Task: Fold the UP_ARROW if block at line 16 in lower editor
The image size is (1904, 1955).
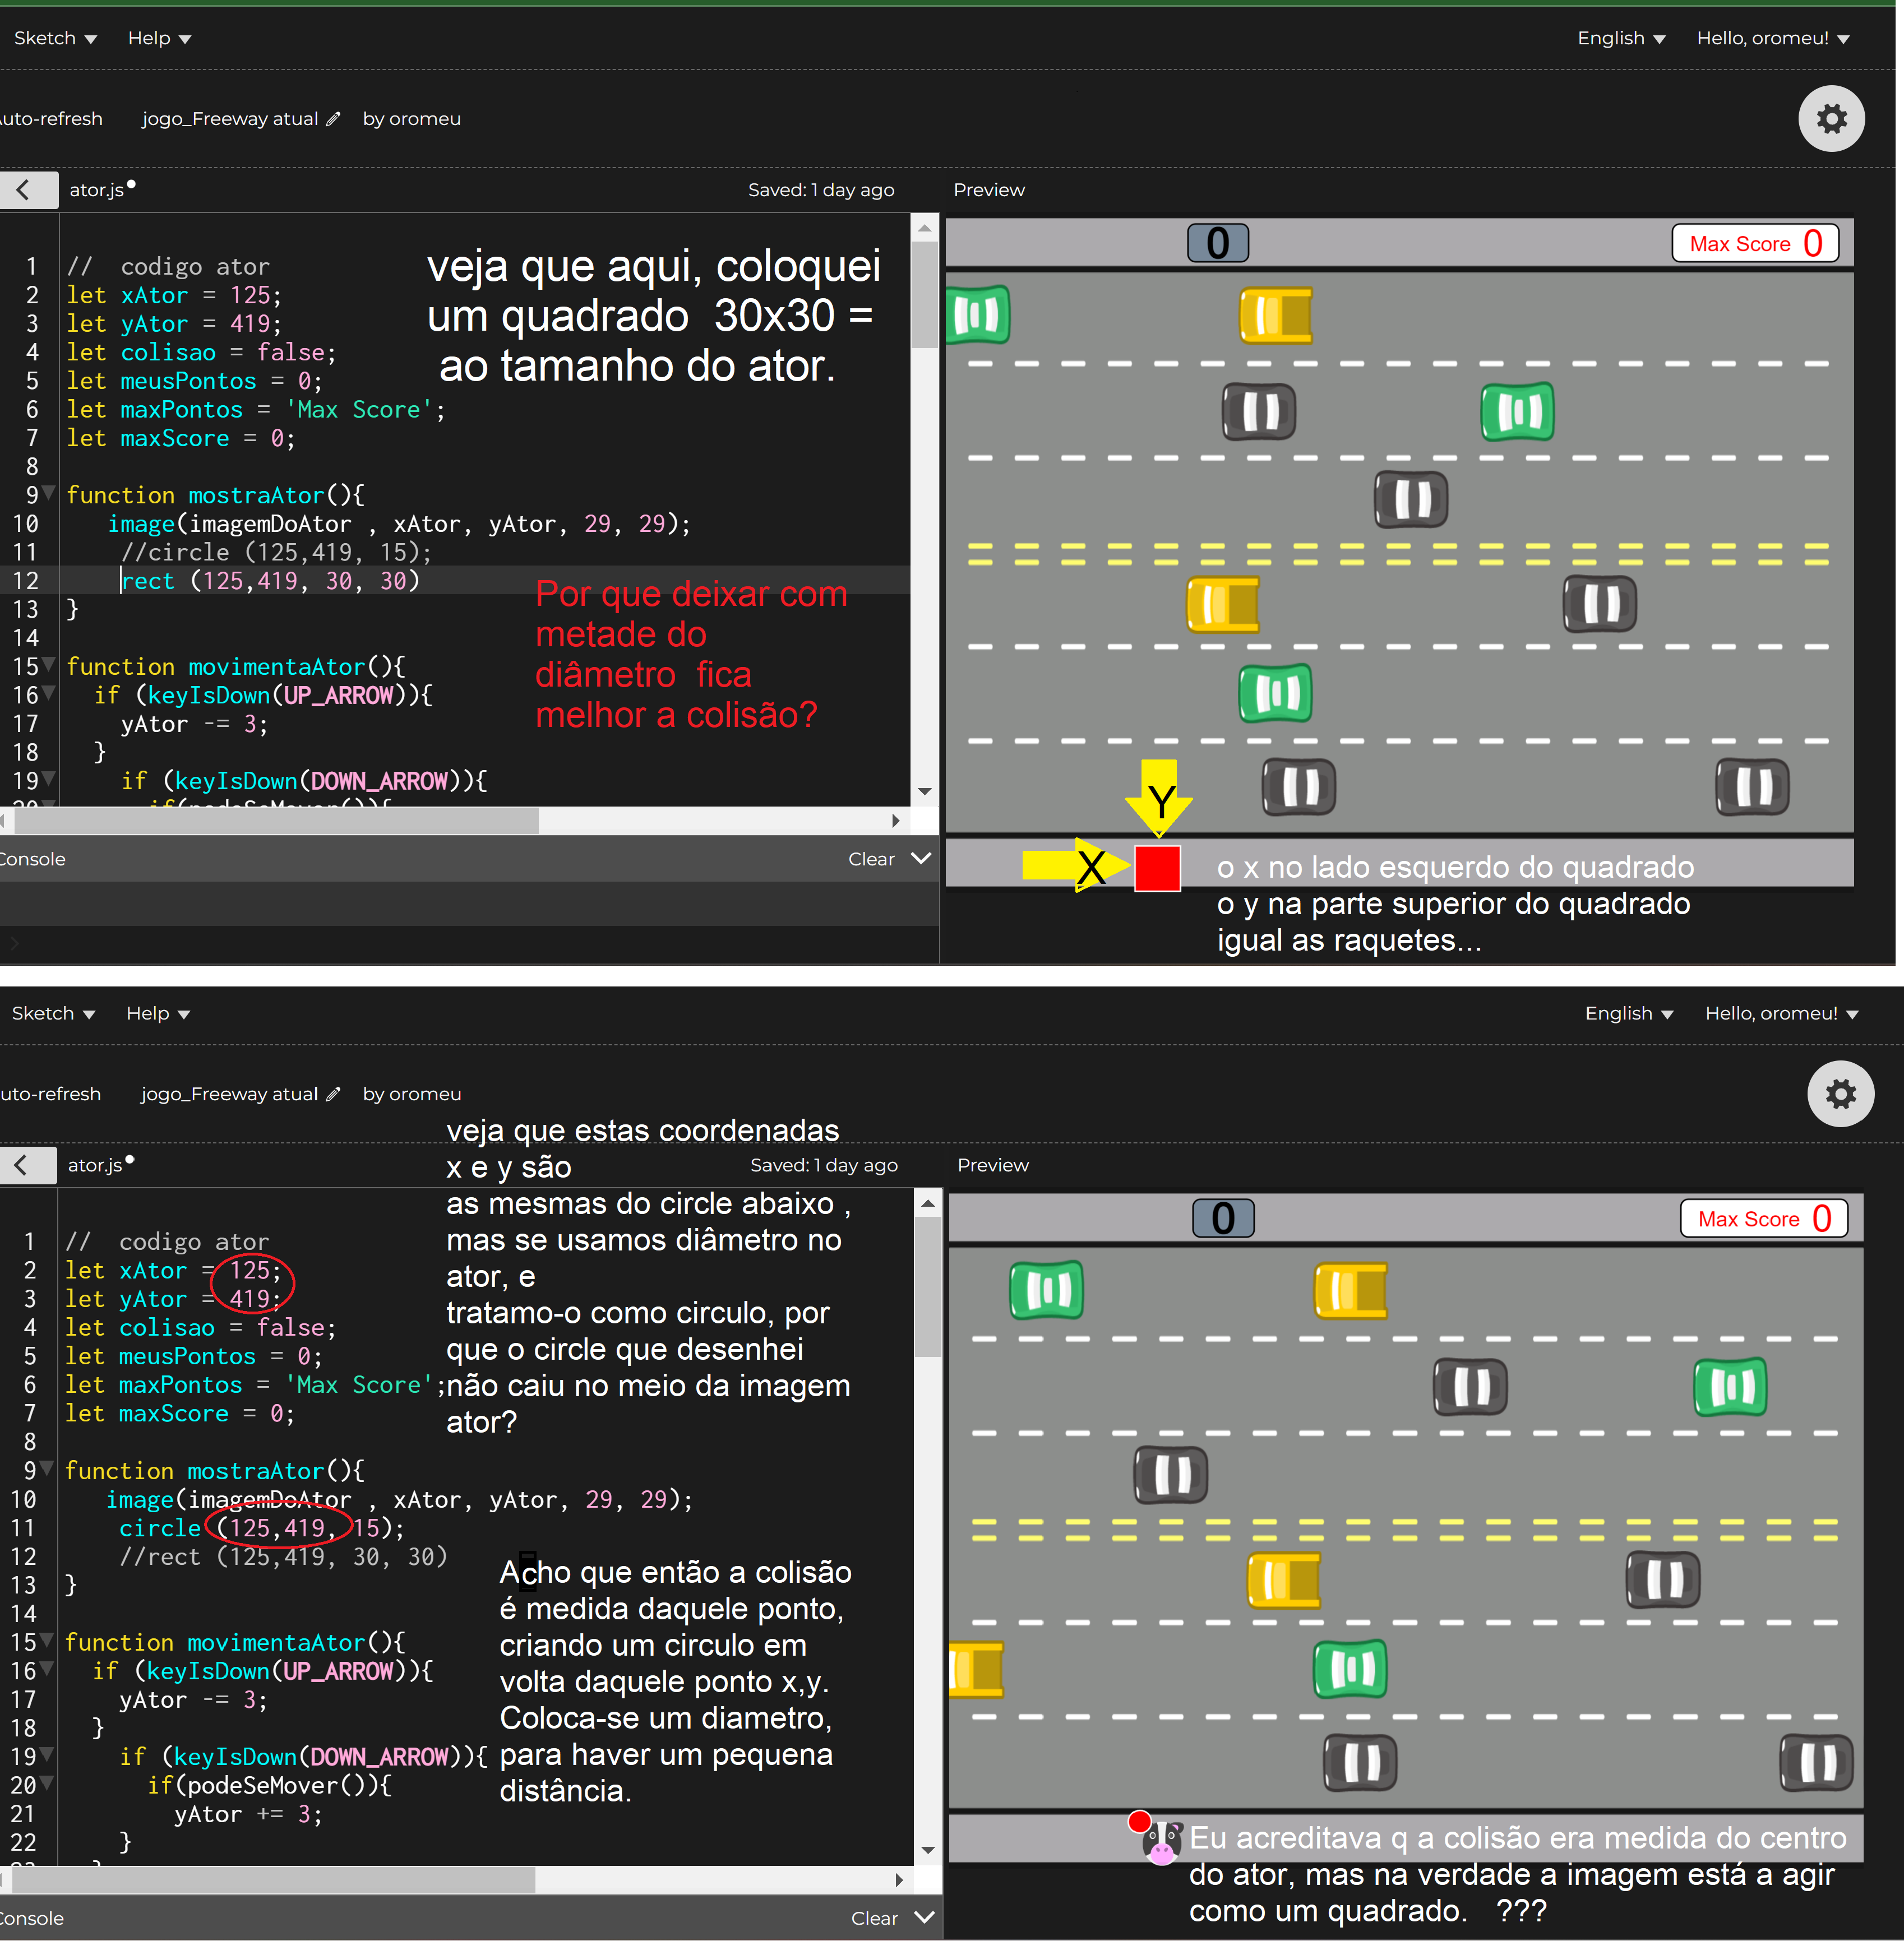Action: [x=47, y=1669]
